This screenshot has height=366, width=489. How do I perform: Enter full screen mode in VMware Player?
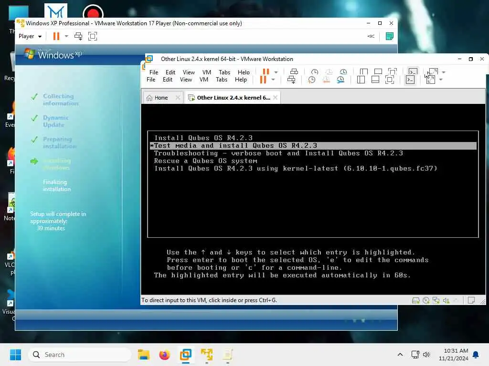(x=93, y=36)
